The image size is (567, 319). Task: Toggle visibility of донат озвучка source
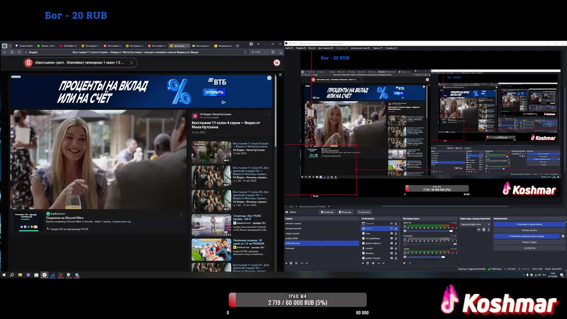pyautogui.click(x=392, y=243)
